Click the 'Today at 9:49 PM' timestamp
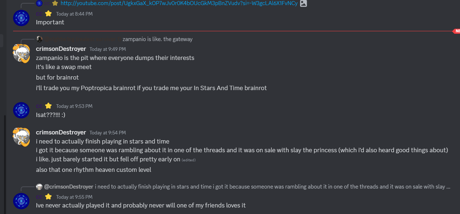This screenshot has width=460, height=214. click(108, 49)
